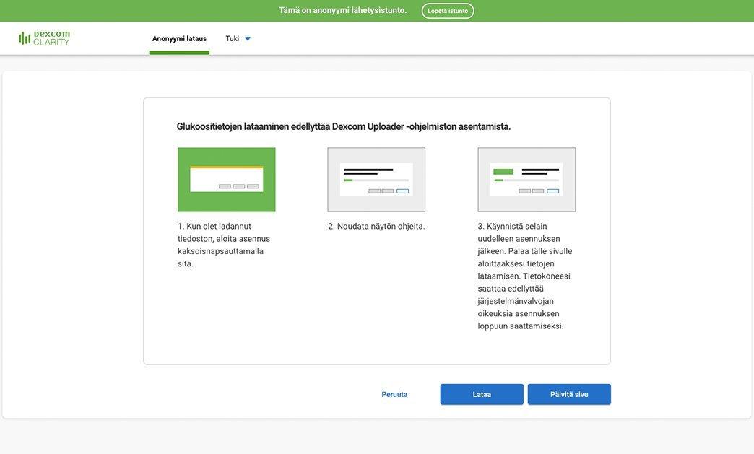Image resolution: width=754 pixels, height=454 pixels.
Task: Click blue-outlined button in step 3 illustration
Action: coord(552,191)
